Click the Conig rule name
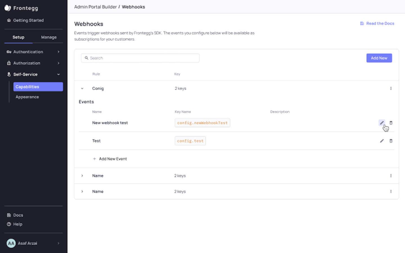This screenshot has height=253, width=405. point(98,88)
